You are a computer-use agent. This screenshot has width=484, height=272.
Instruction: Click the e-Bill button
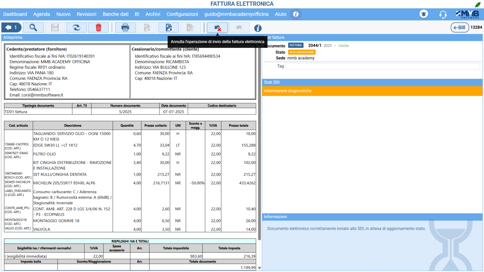coord(459,27)
